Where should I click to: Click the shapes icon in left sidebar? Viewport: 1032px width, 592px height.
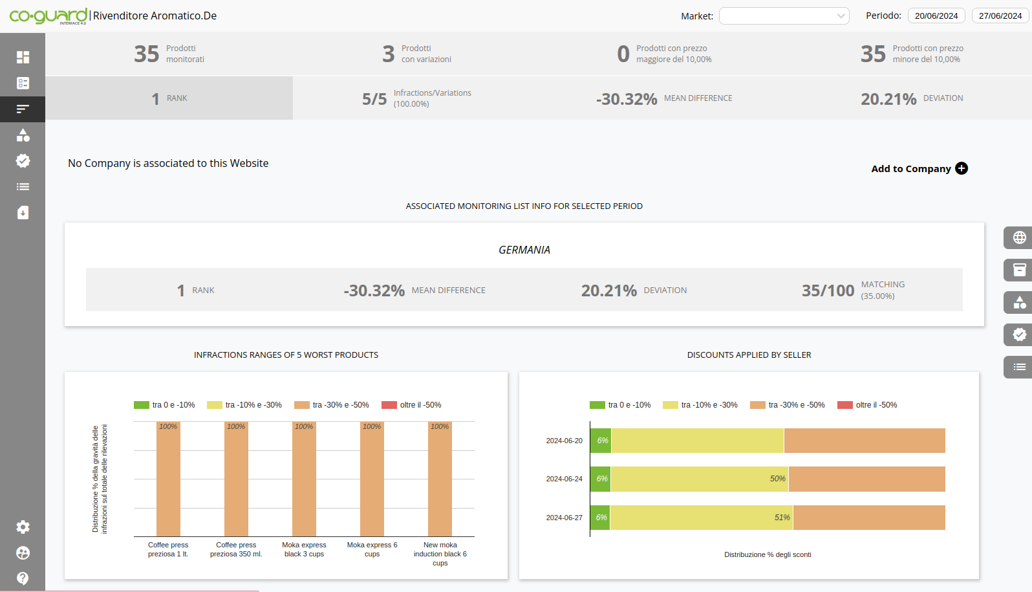(x=23, y=135)
